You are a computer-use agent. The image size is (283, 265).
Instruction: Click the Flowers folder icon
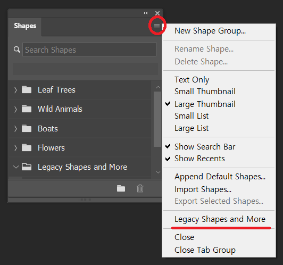click(27, 147)
